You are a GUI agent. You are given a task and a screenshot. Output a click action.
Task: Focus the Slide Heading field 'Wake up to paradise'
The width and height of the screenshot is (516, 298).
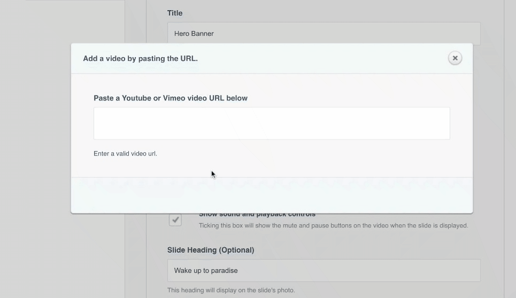pos(324,270)
